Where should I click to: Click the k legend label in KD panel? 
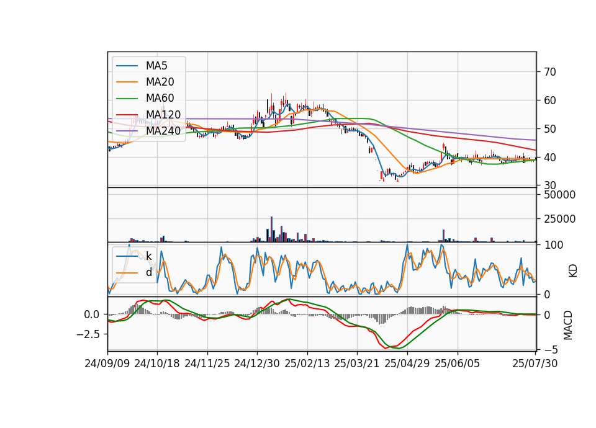(x=148, y=256)
